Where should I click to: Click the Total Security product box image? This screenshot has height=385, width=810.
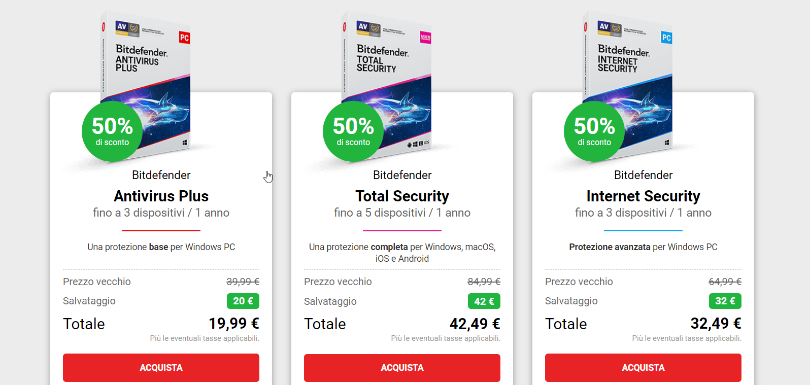coord(393,76)
